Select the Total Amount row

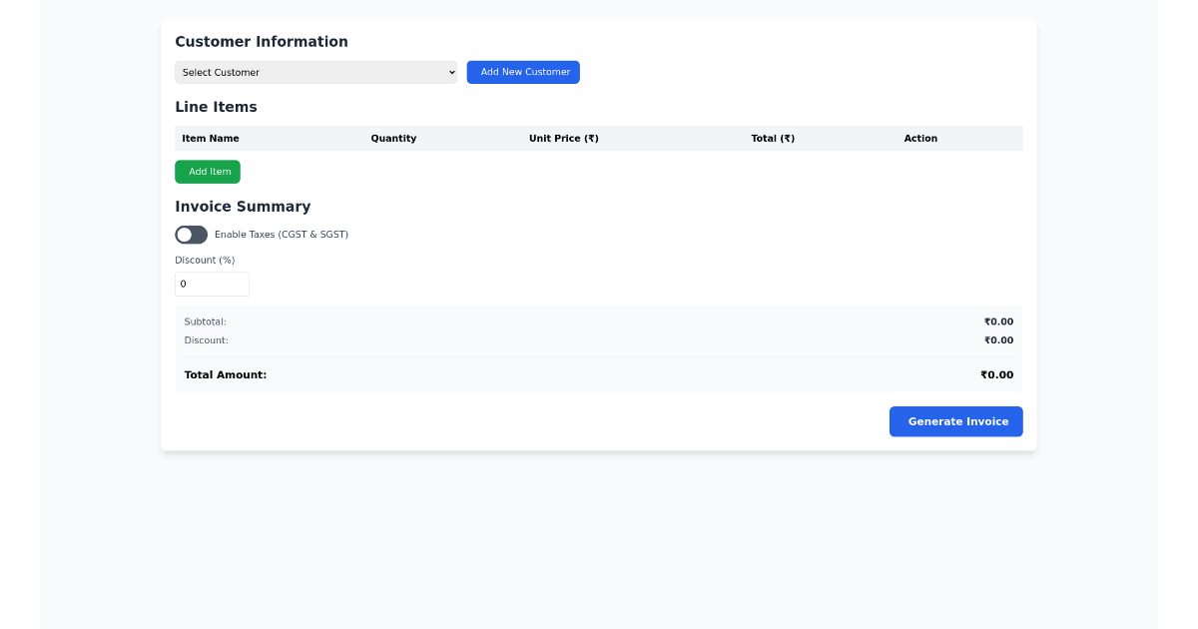pyautogui.click(x=599, y=374)
